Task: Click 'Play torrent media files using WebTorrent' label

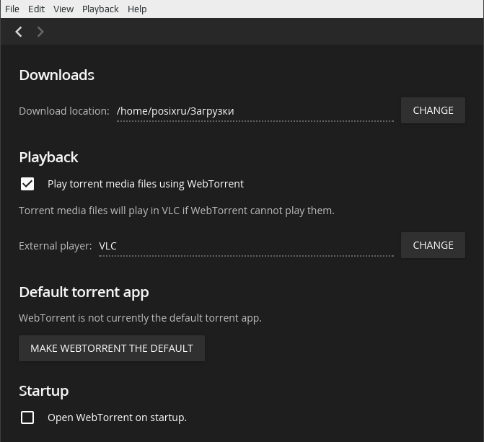Action: pyautogui.click(x=146, y=184)
